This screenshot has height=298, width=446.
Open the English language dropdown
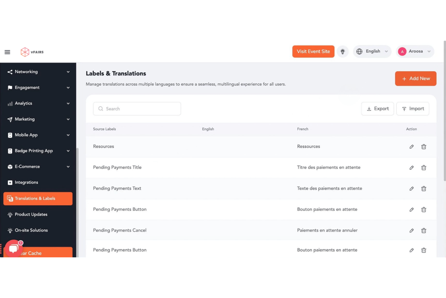pos(372,51)
